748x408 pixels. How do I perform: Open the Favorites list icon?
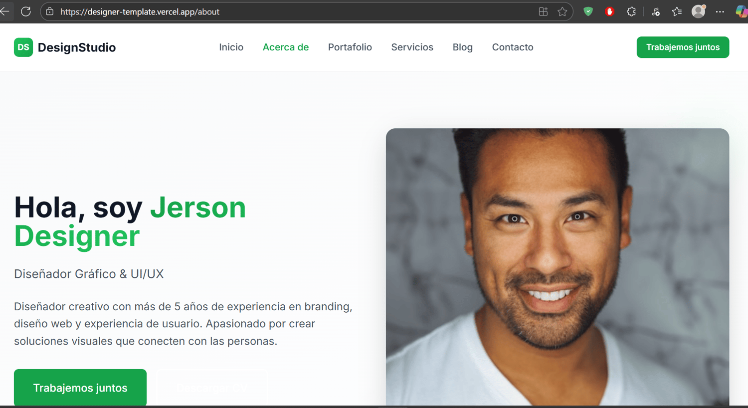click(x=677, y=11)
